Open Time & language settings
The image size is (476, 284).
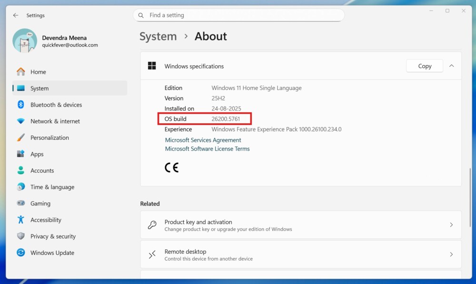tap(70, 186)
